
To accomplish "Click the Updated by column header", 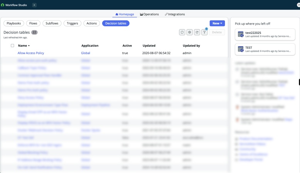I will pos(191,46).
